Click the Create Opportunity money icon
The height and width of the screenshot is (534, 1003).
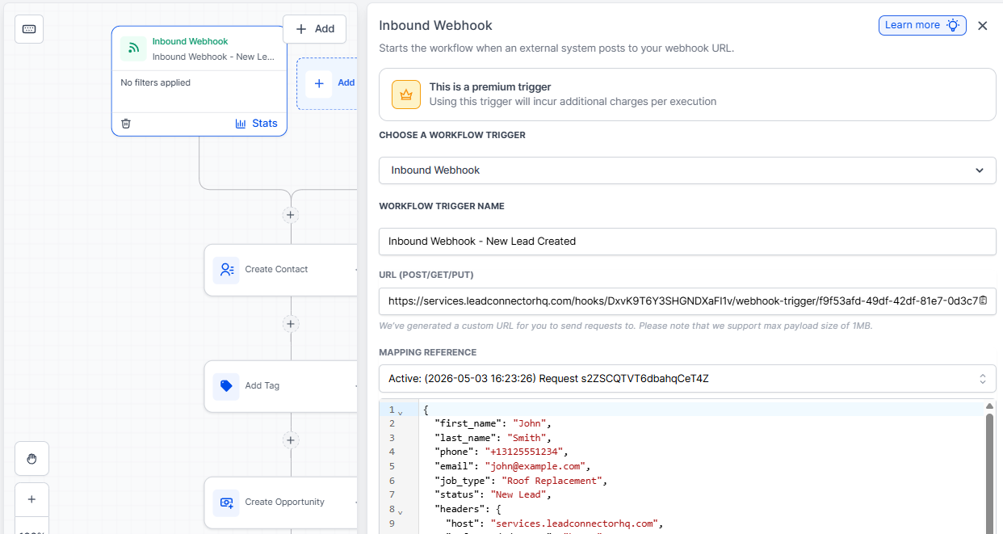click(226, 502)
